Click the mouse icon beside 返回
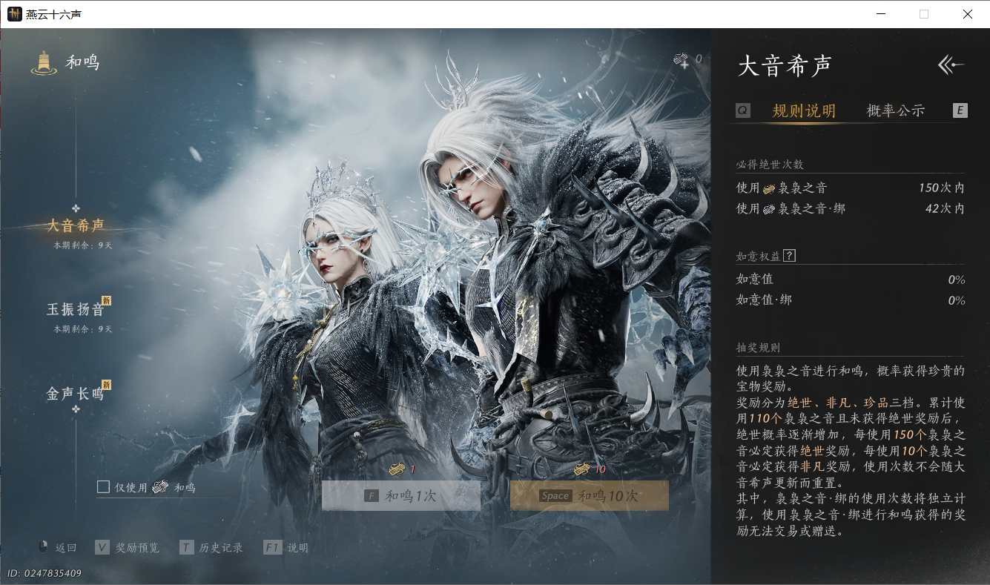Image resolution: width=990 pixels, height=585 pixels. [43, 547]
